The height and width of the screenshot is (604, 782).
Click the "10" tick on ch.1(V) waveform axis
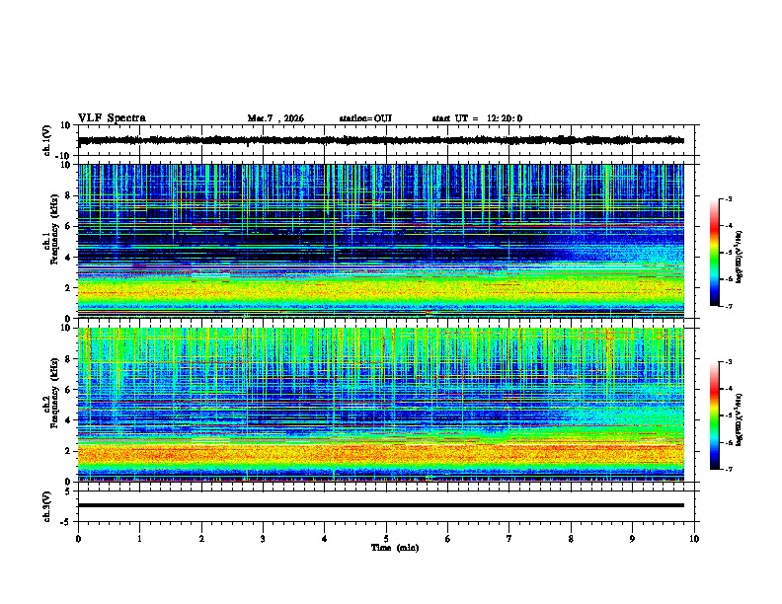point(65,125)
